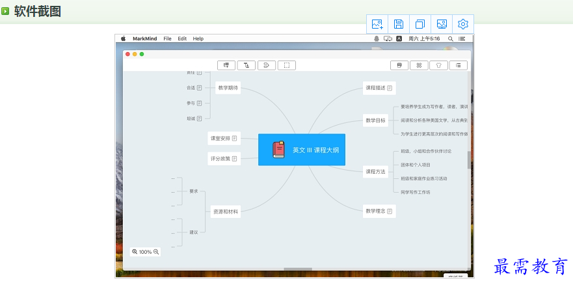Click the horizontal scrollbar at the window bottom
The height and width of the screenshot is (287, 573).
pos(297,269)
